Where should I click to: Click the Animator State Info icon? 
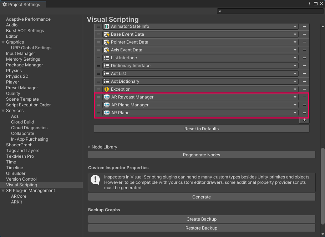(x=107, y=26)
